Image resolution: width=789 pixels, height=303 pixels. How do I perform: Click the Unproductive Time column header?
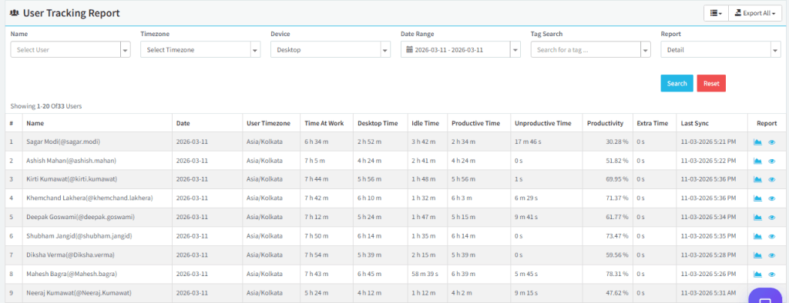coord(542,123)
